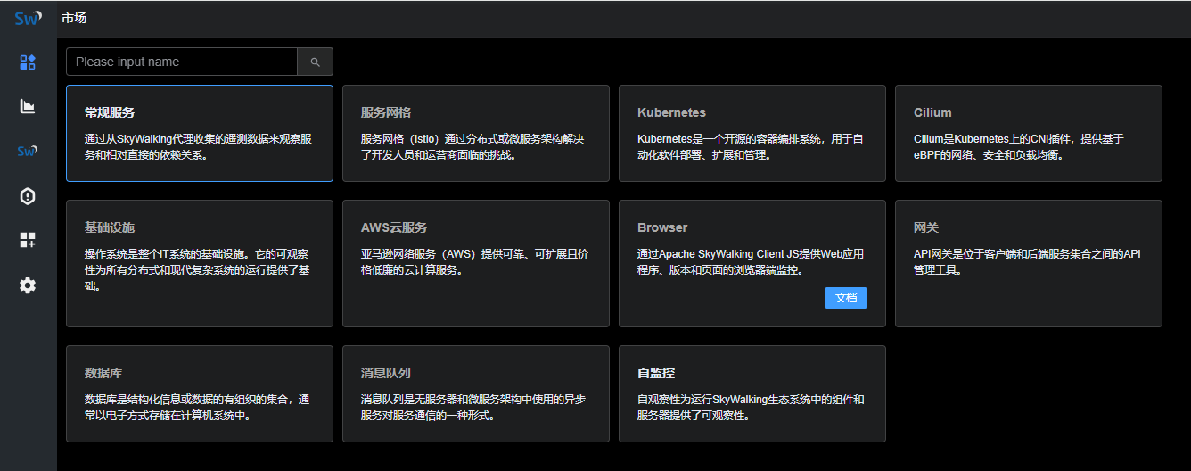Open the 消息队列 card
Viewport: 1191px width, 471px height.
[476, 393]
